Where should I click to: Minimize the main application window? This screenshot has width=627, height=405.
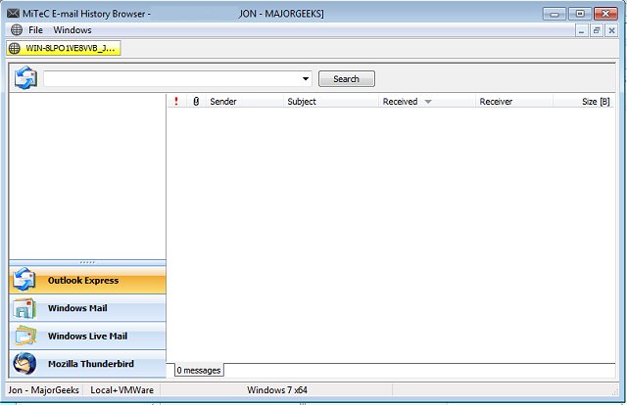[555, 14]
